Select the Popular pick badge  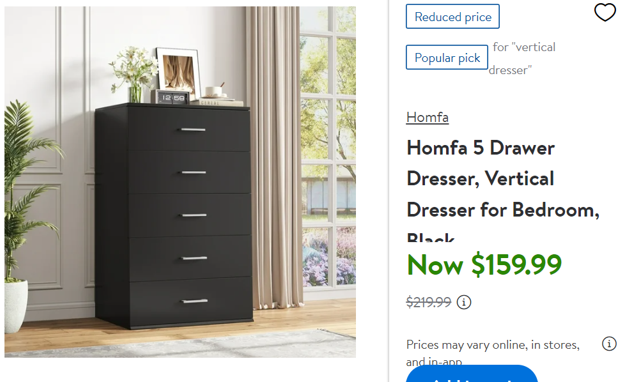(x=447, y=57)
